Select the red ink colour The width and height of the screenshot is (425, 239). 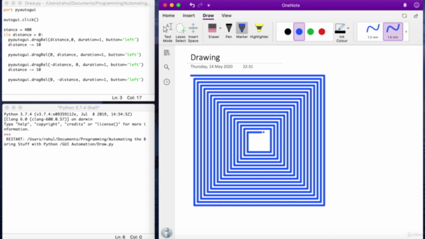[x=321, y=32]
